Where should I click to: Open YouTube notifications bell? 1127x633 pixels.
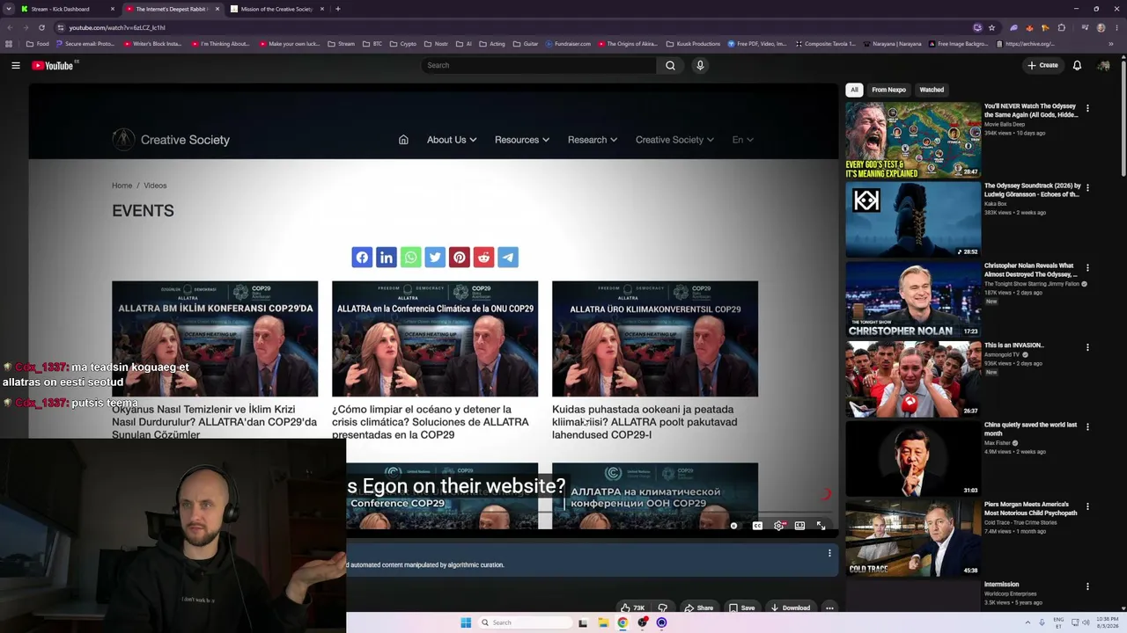point(1077,65)
